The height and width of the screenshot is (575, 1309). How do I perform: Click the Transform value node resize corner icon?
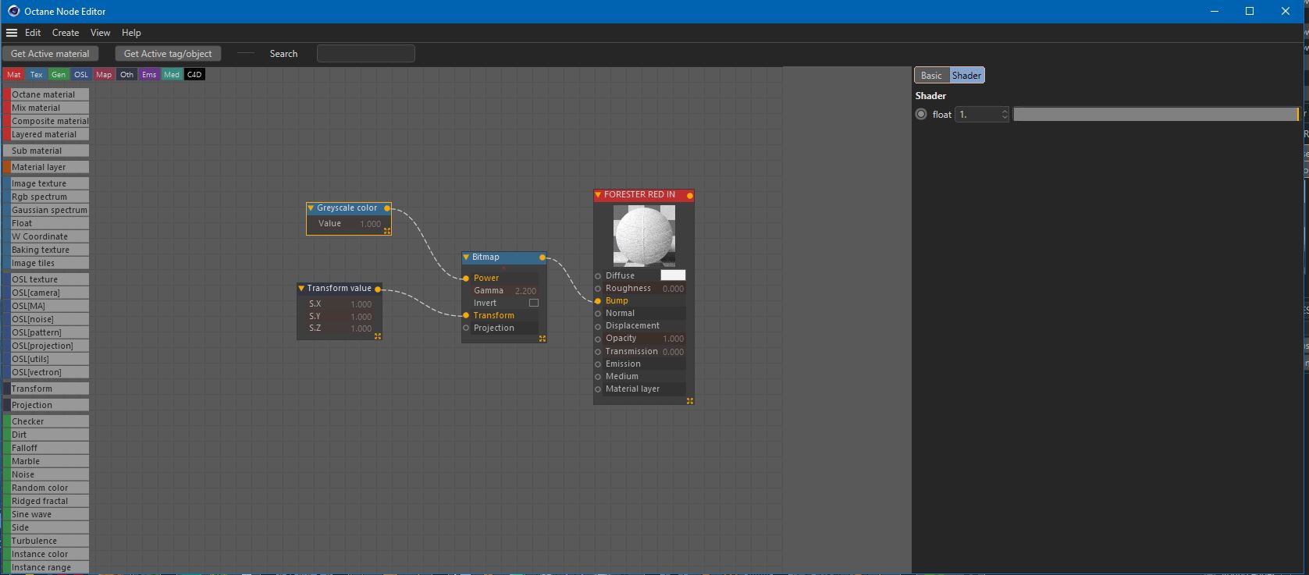tap(378, 336)
